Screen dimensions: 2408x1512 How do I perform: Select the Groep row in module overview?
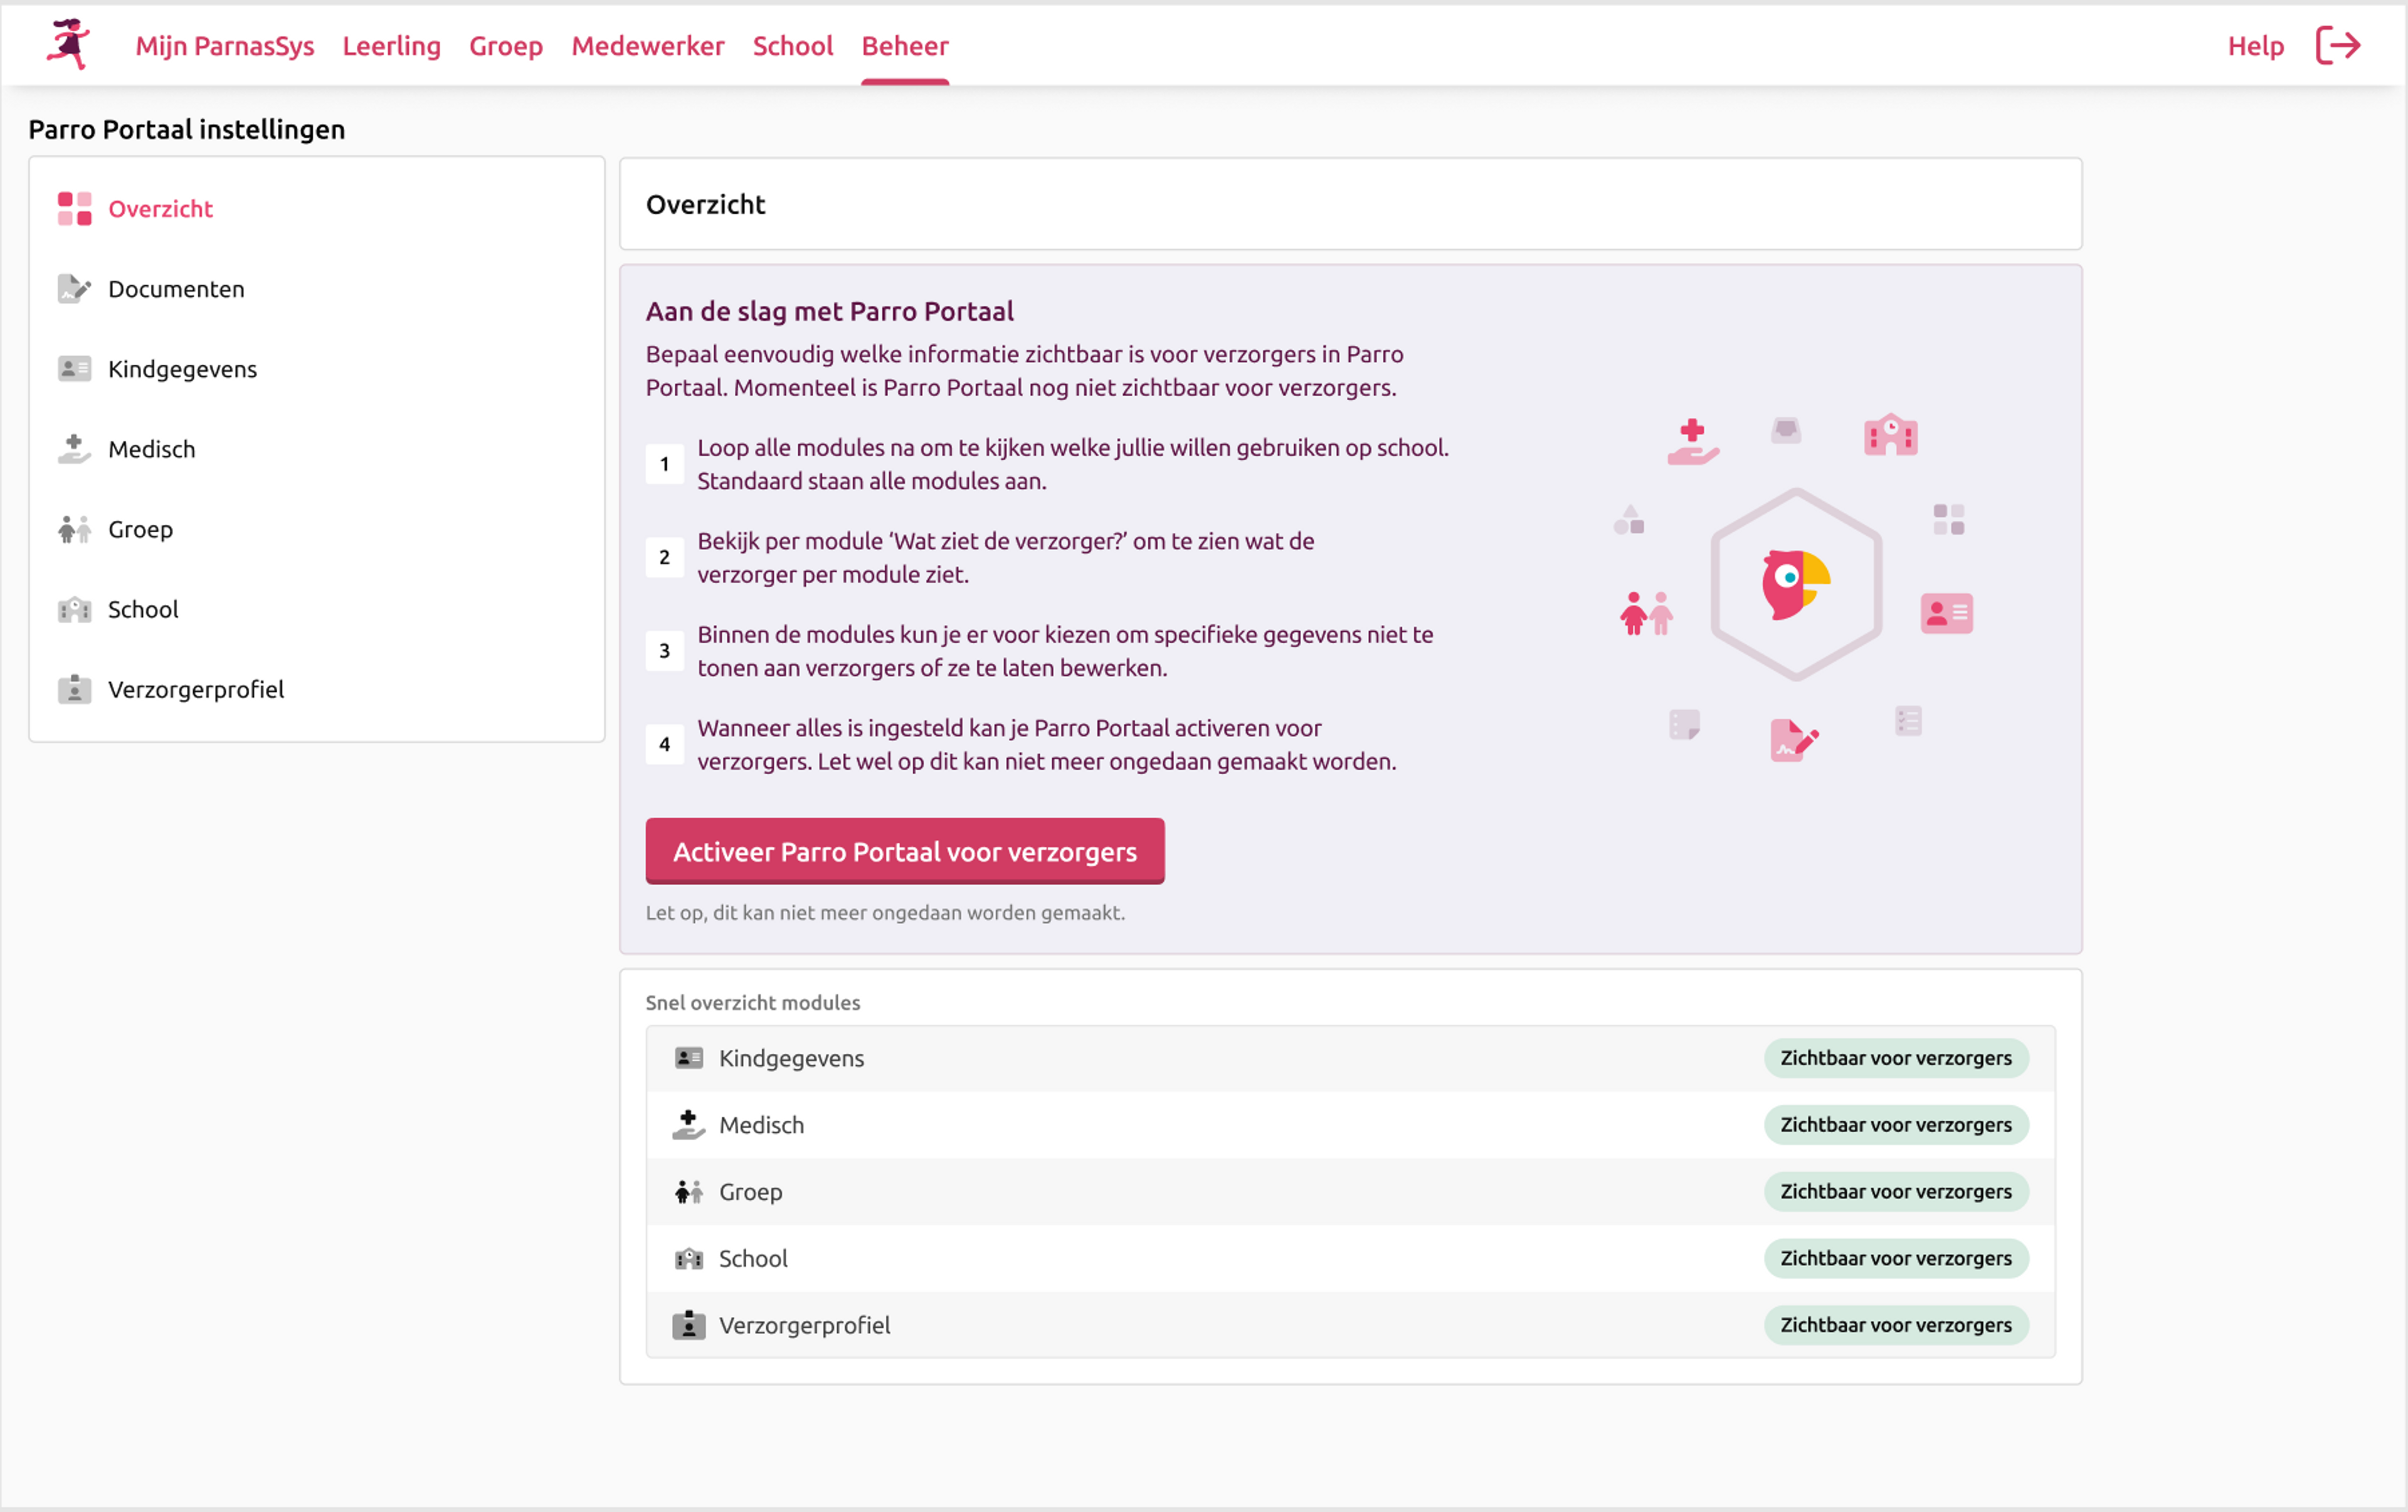[1350, 1191]
